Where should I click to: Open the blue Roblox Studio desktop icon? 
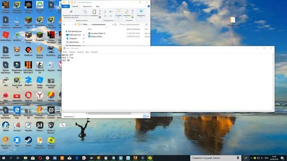point(39,80)
